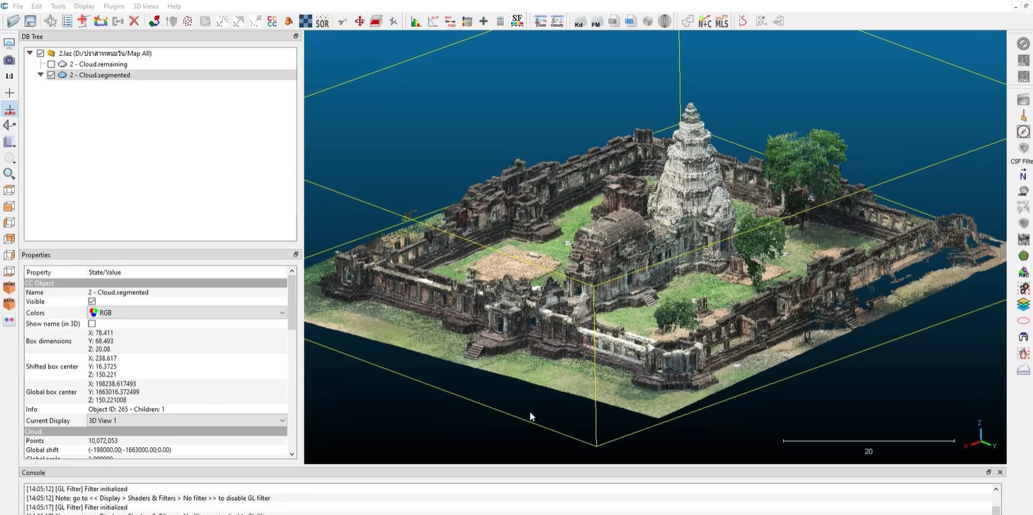This screenshot has height=515, width=1033.
Task: Select 2 - Cloud.remaining in DB Tree
Action: tap(98, 64)
